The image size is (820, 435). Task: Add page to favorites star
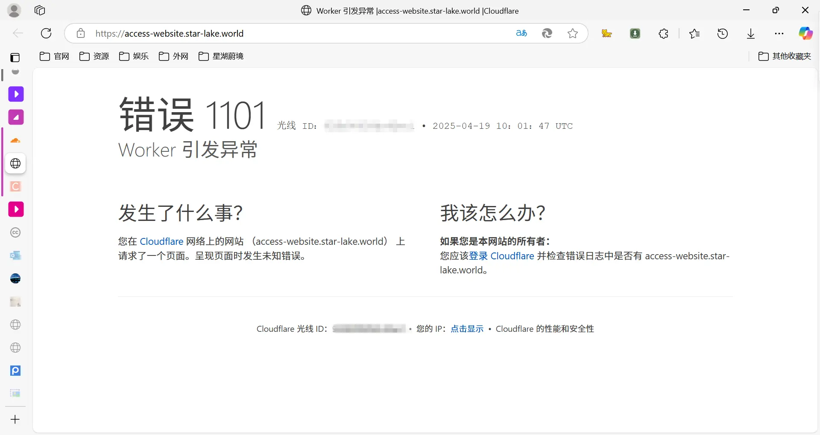click(573, 33)
